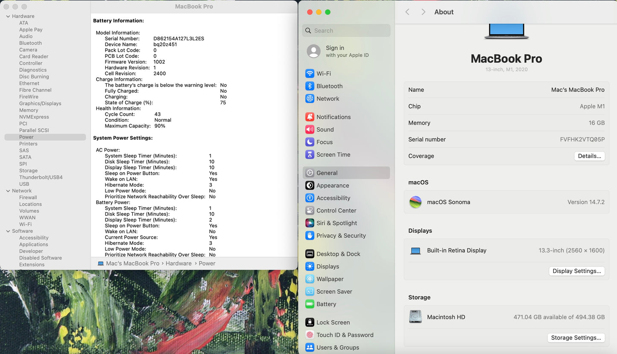Click the Bluetooth icon in settings sidebar

pos(310,86)
